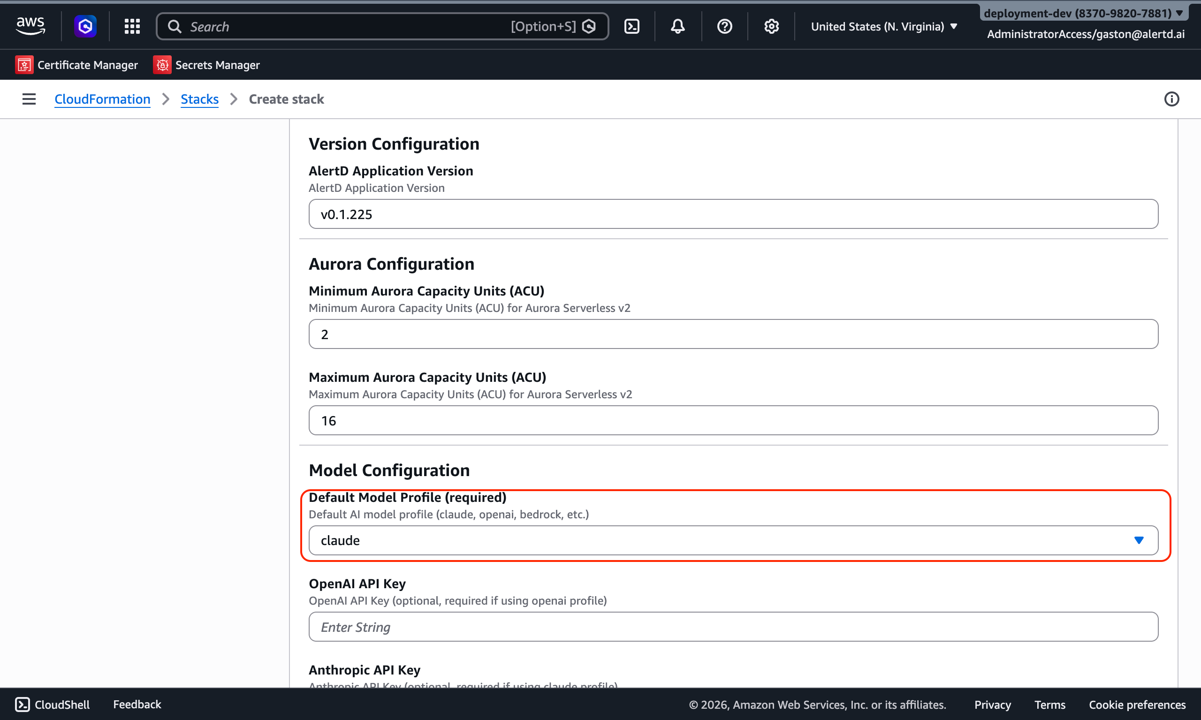This screenshot has width=1201, height=720.
Task: Click the Anthropic API Key label
Action: [365, 670]
